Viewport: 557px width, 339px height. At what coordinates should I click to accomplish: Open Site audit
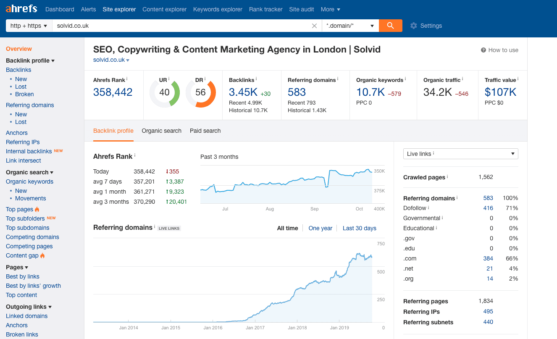pos(302,9)
